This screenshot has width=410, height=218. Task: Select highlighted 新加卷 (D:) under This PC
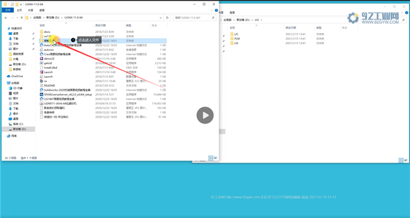point(19,129)
